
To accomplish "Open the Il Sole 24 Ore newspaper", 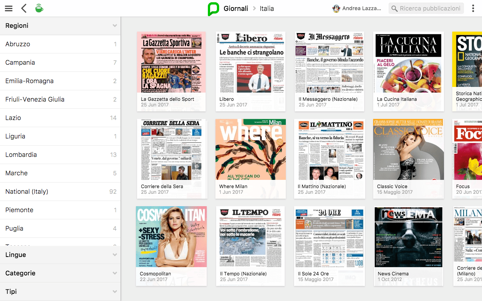I will coord(329,237).
